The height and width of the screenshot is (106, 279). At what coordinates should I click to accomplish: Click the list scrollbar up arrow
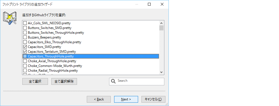(161, 23)
